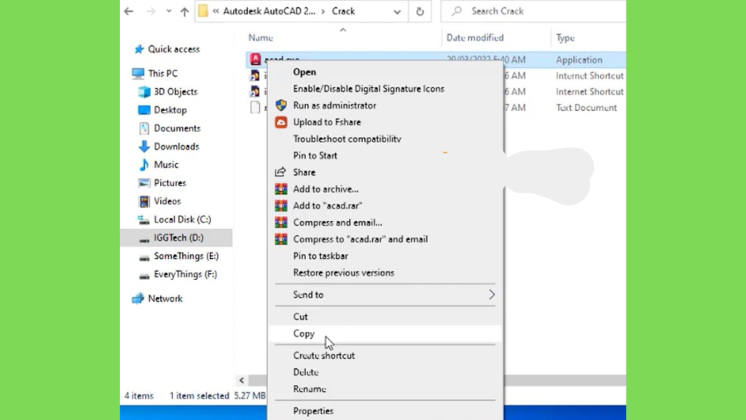Go up one folder level
This screenshot has width=746, height=420.
(184, 11)
